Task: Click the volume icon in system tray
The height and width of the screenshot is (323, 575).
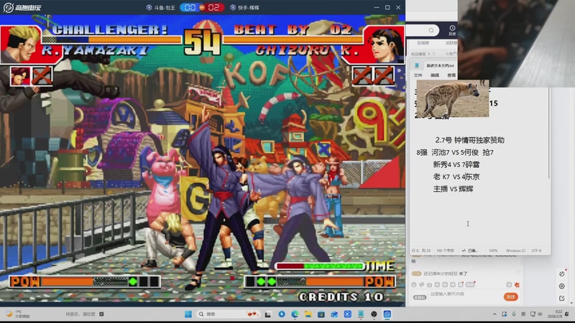Action: coord(540,314)
